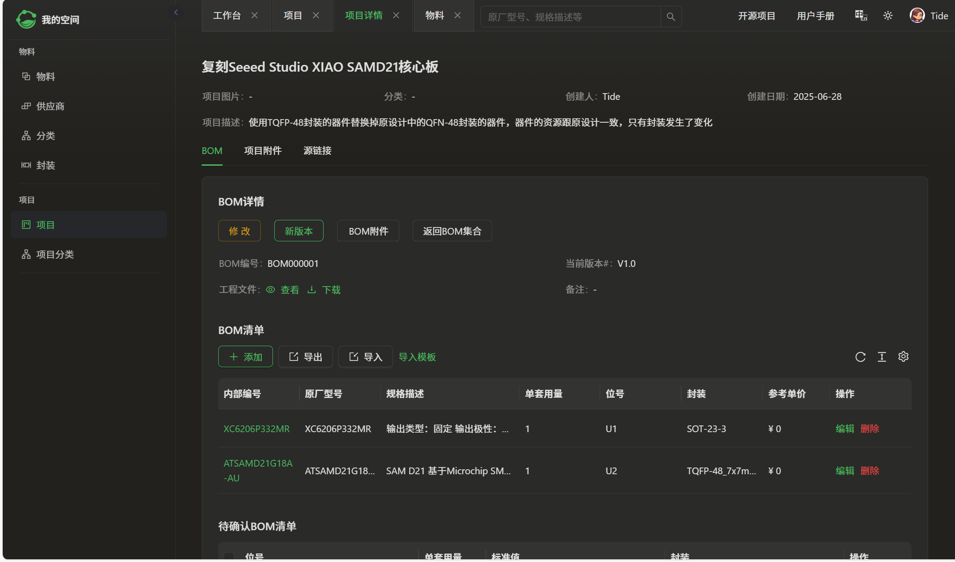
Task: Delete the U2 row via 删除
Action: (870, 471)
